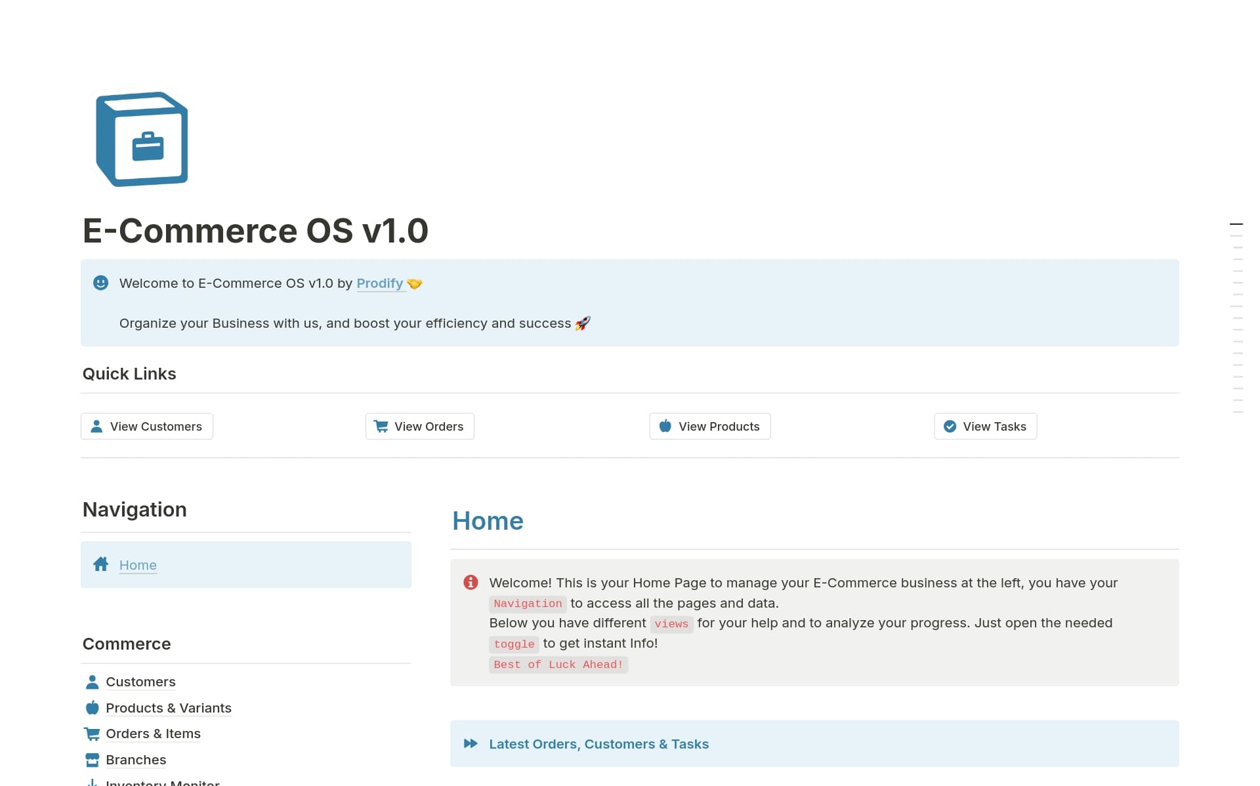Click the cart icon inside View Orders
Image resolution: width=1260 pixels, height=786 pixels.
pyautogui.click(x=381, y=426)
